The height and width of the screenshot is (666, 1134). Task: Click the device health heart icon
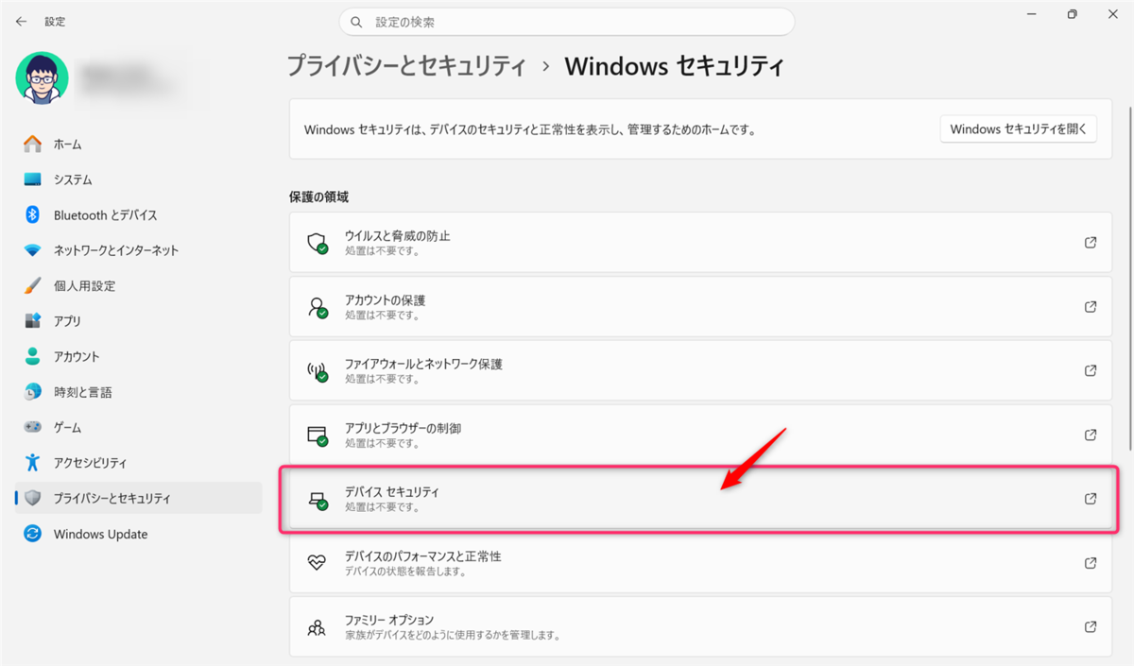[x=318, y=563]
